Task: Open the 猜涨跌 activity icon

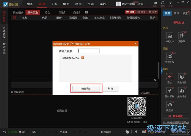Action: (182, 36)
